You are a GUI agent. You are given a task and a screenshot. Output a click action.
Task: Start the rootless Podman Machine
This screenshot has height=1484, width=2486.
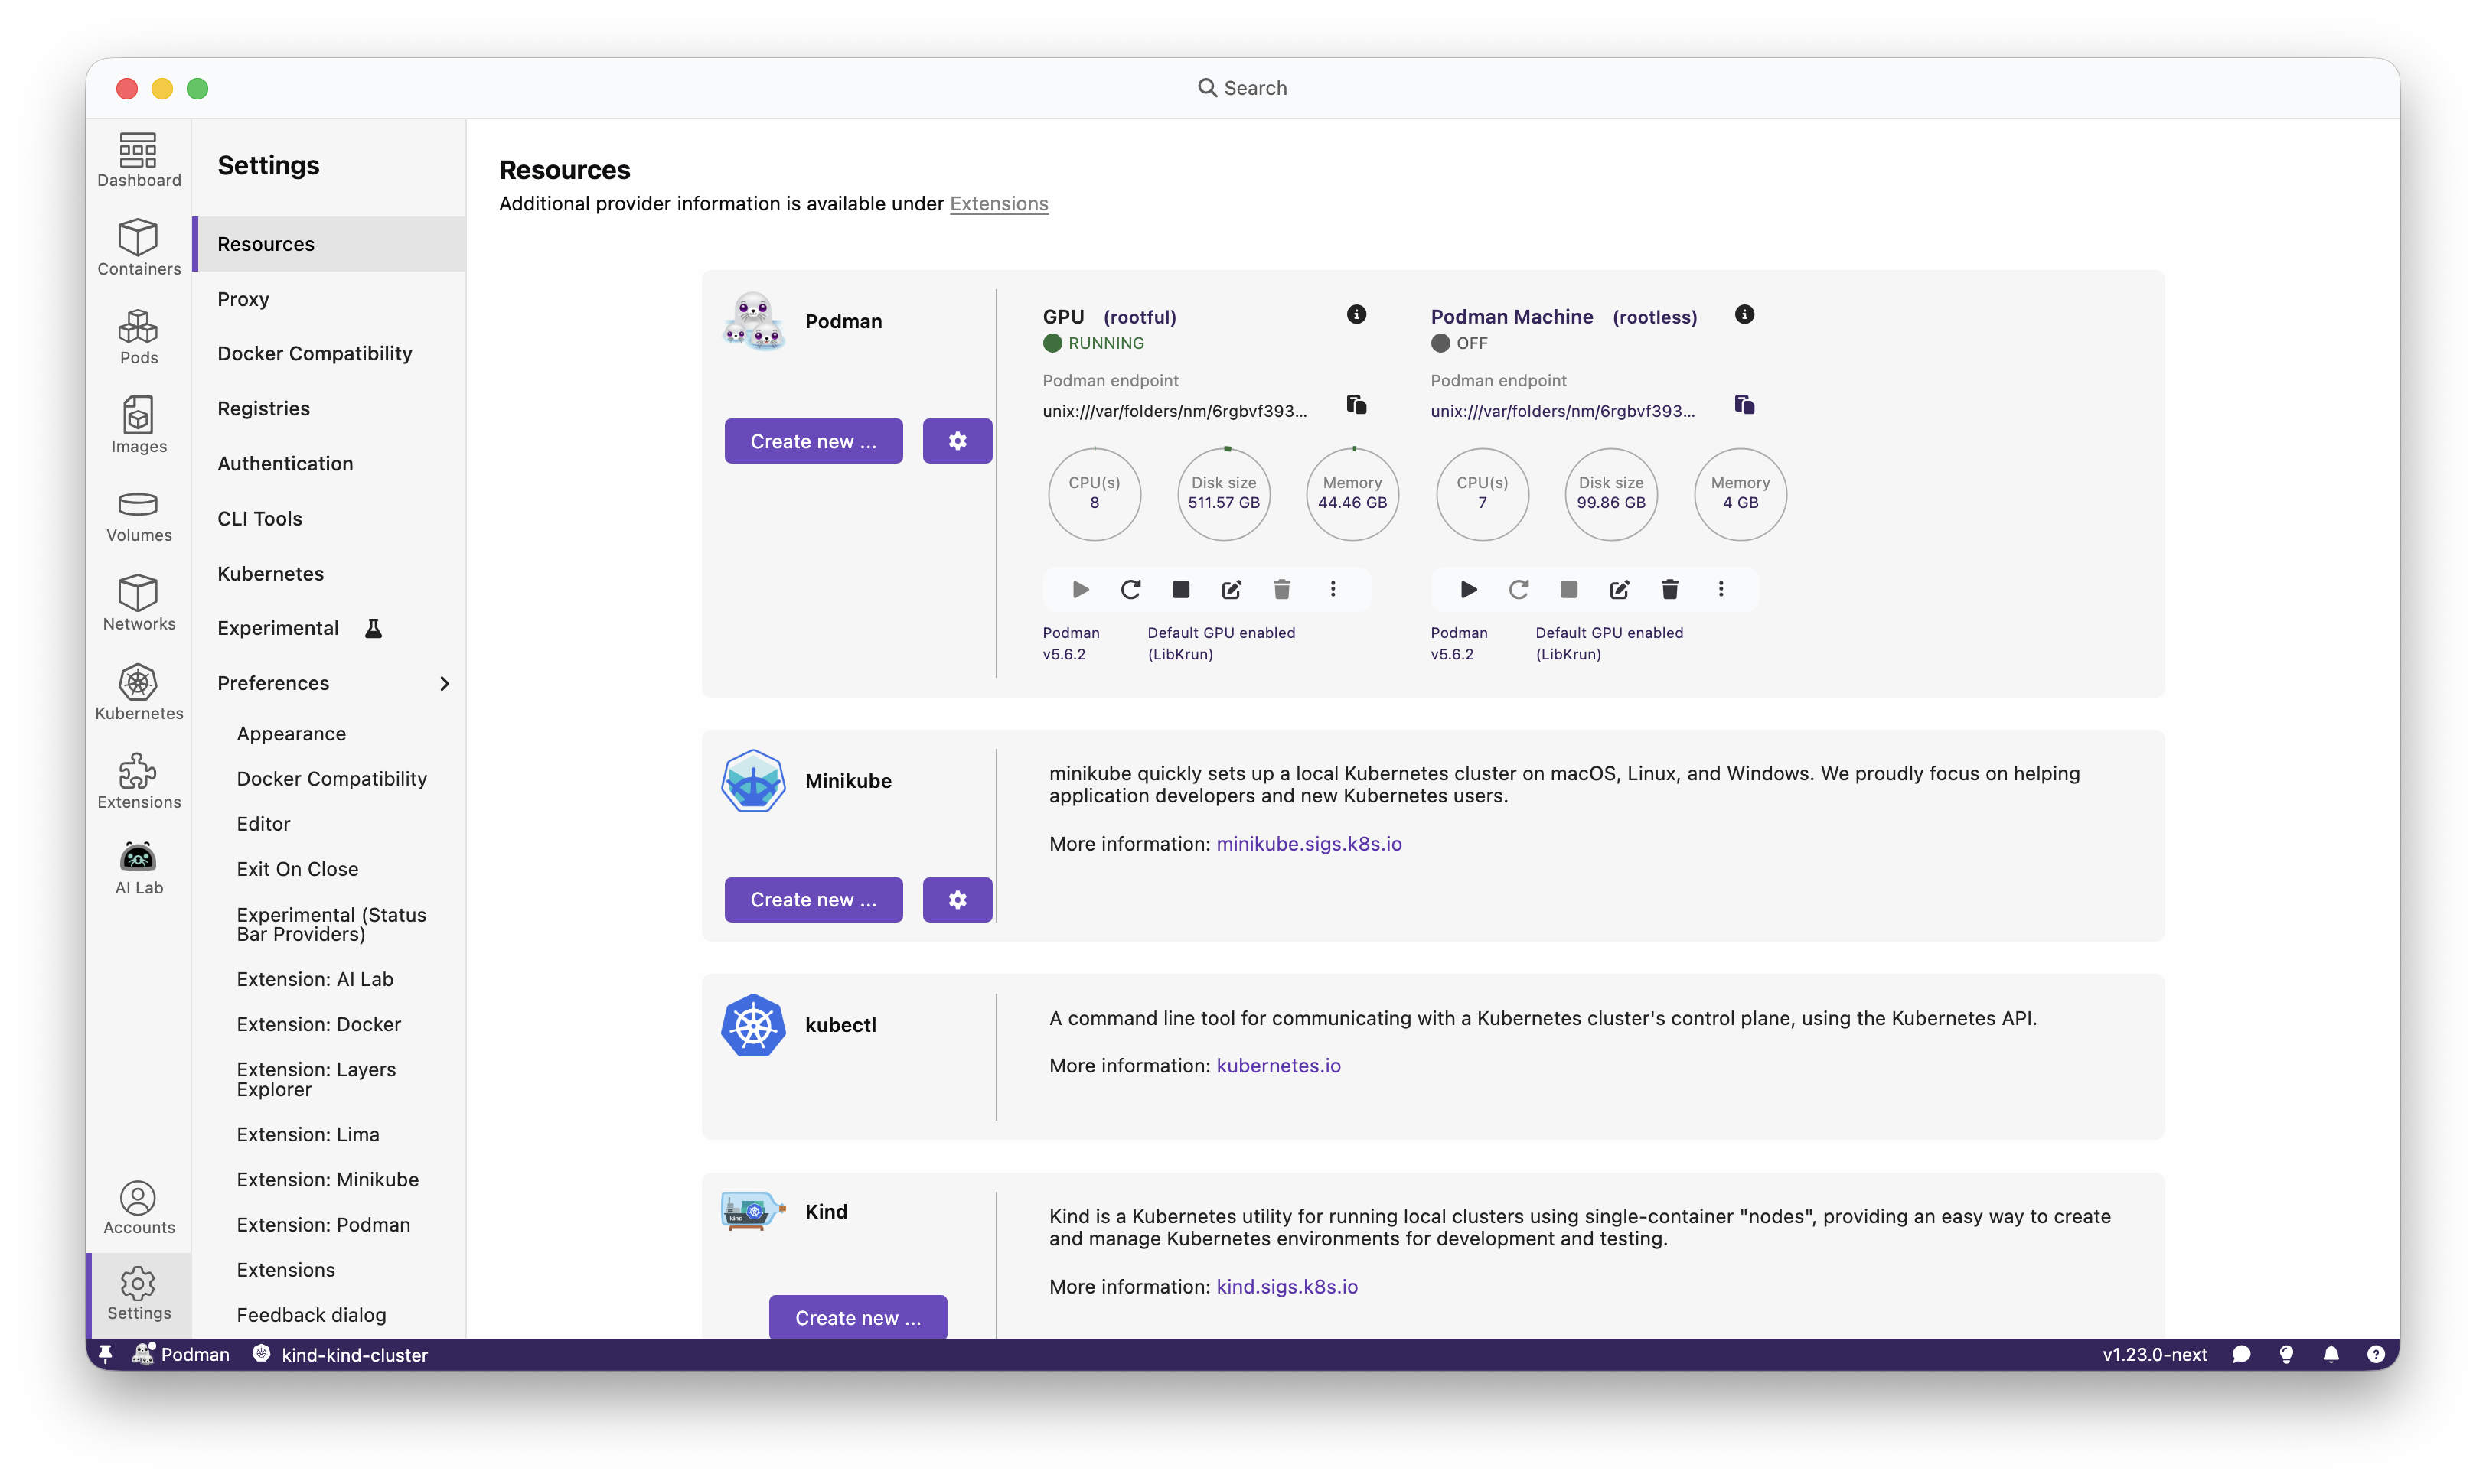pos(1467,589)
